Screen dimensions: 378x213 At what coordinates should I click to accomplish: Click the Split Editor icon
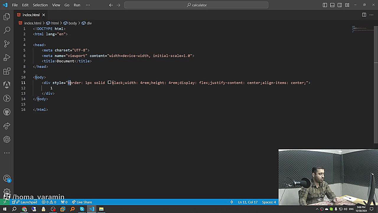pos(364,15)
